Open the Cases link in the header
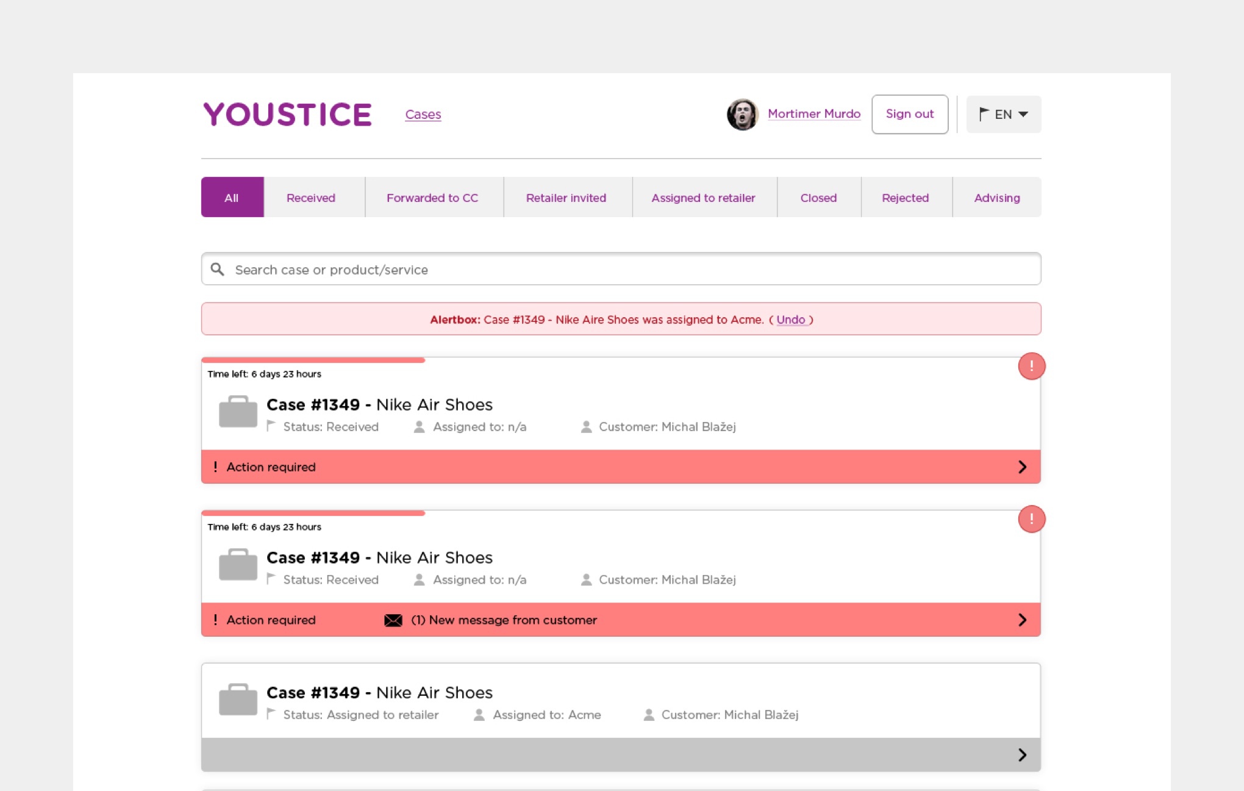This screenshot has height=791, width=1244. click(x=423, y=114)
